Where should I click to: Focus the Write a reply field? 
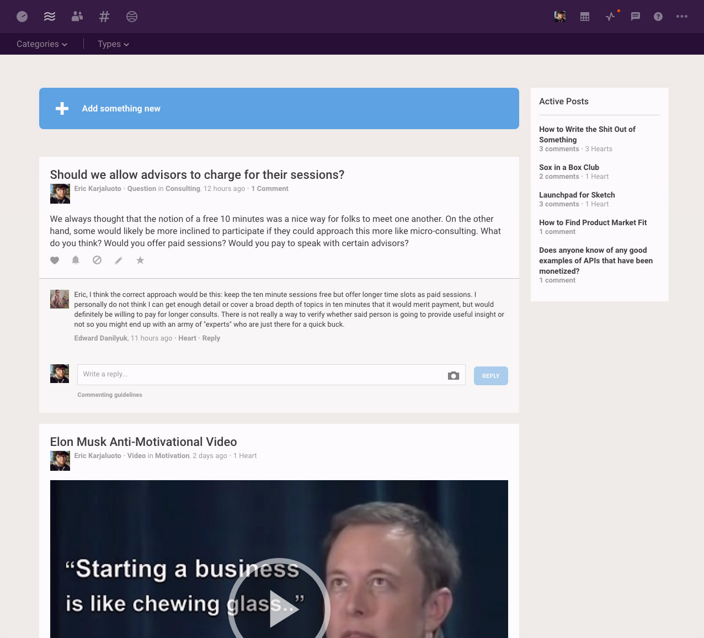click(271, 375)
